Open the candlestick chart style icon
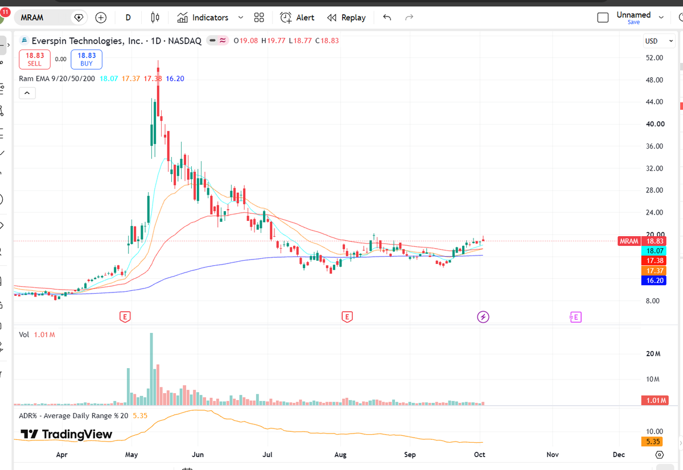The width and height of the screenshot is (683, 470). pyautogui.click(x=155, y=18)
